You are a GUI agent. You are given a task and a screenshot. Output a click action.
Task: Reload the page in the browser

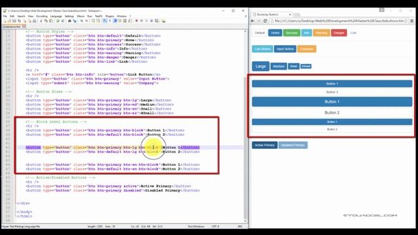265,21
